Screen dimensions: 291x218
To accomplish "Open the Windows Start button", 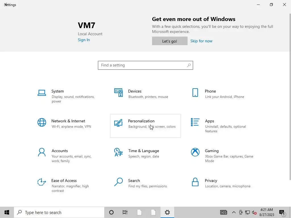I will click(x=7, y=212).
